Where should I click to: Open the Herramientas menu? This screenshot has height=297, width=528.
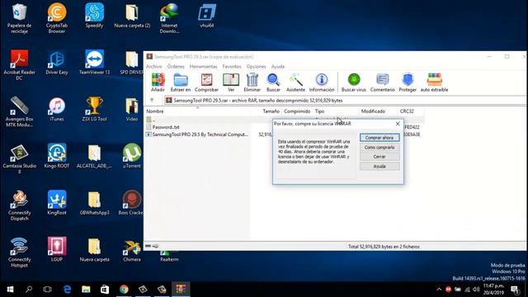(204, 66)
